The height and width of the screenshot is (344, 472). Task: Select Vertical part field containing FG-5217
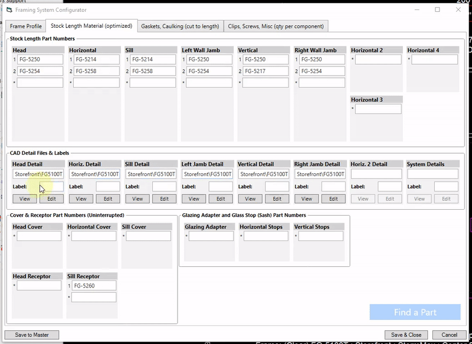[x=265, y=71]
